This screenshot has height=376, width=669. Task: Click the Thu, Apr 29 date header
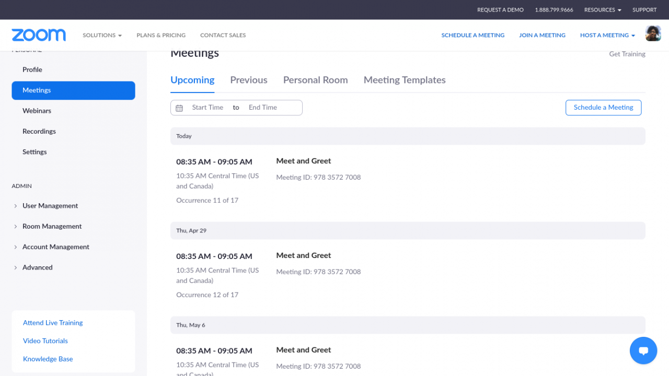pos(408,231)
